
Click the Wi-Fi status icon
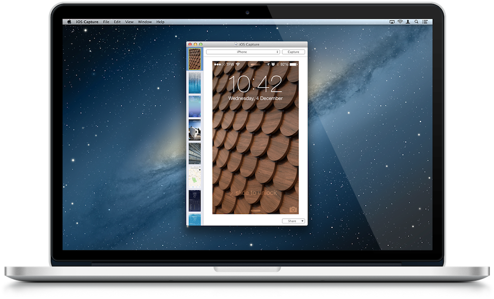point(400,21)
